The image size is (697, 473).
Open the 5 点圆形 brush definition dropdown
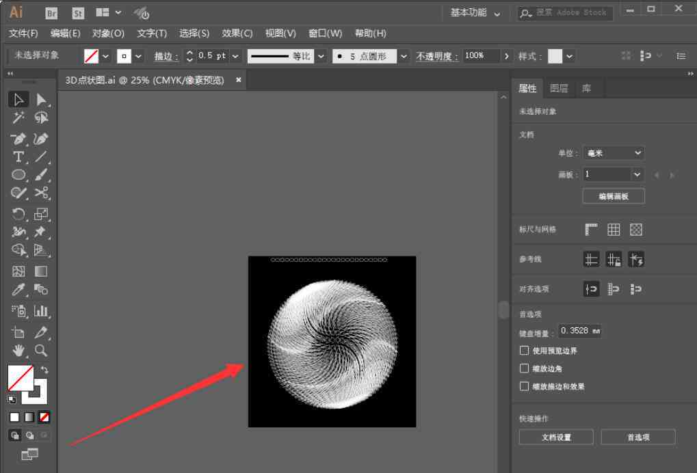404,57
